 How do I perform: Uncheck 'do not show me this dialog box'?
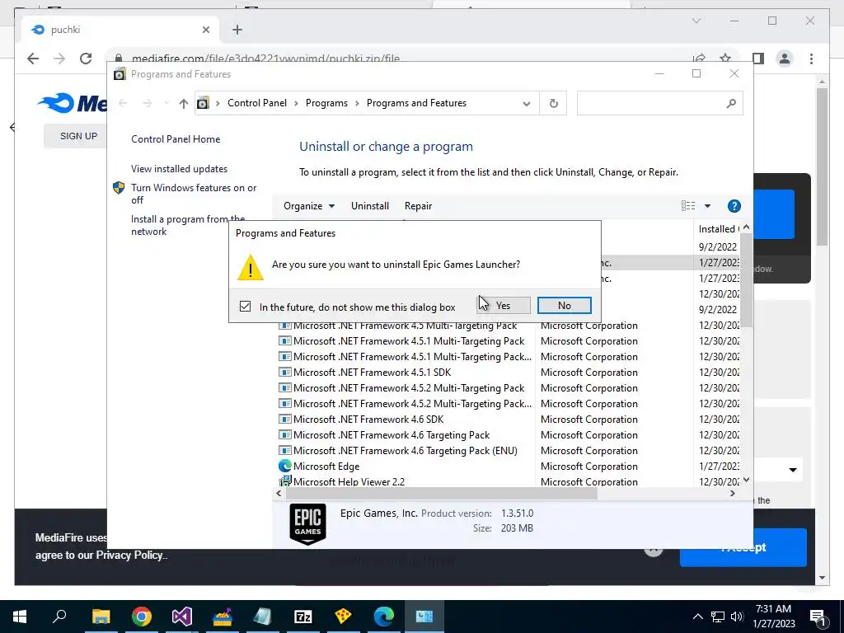tap(245, 307)
